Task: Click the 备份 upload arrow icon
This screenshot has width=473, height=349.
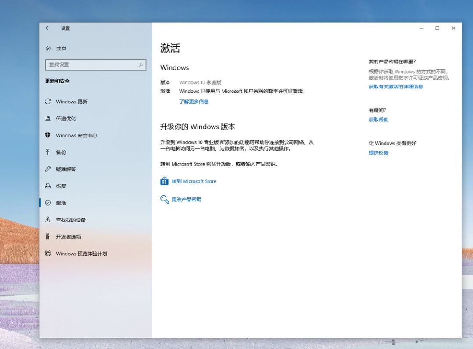Action: point(48,152)
